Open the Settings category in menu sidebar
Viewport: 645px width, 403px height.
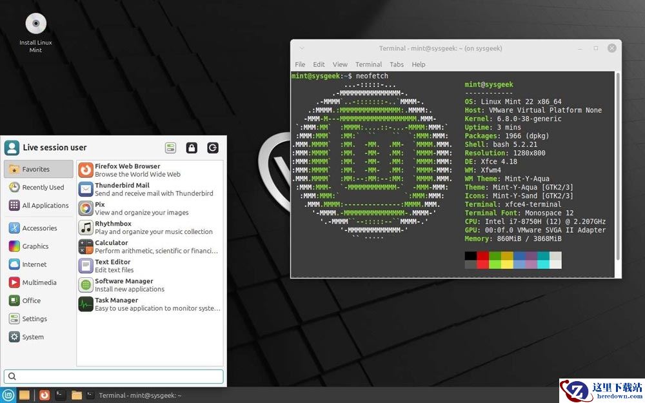pos(39,319)
